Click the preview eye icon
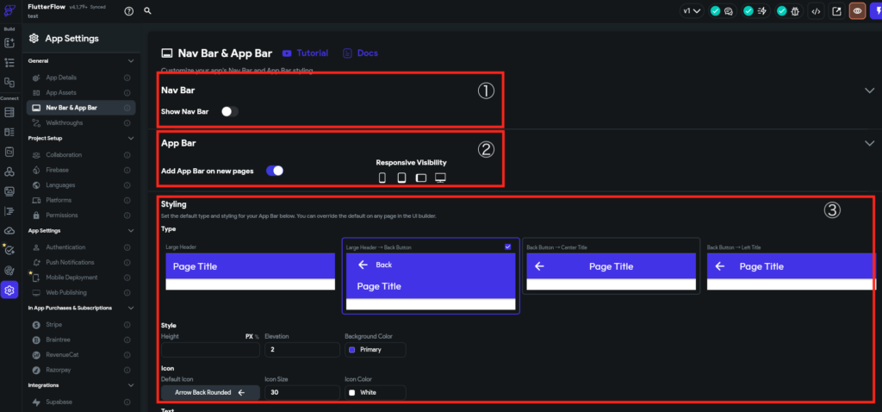 click(857, 11)
